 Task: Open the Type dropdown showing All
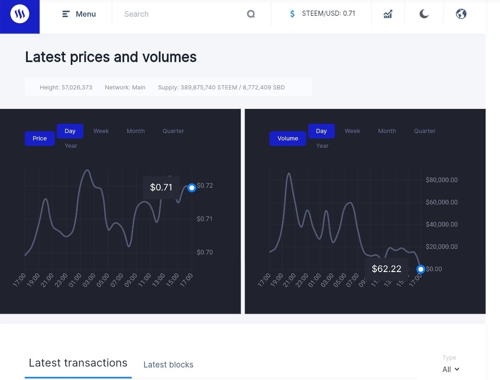tap(450, 369)
